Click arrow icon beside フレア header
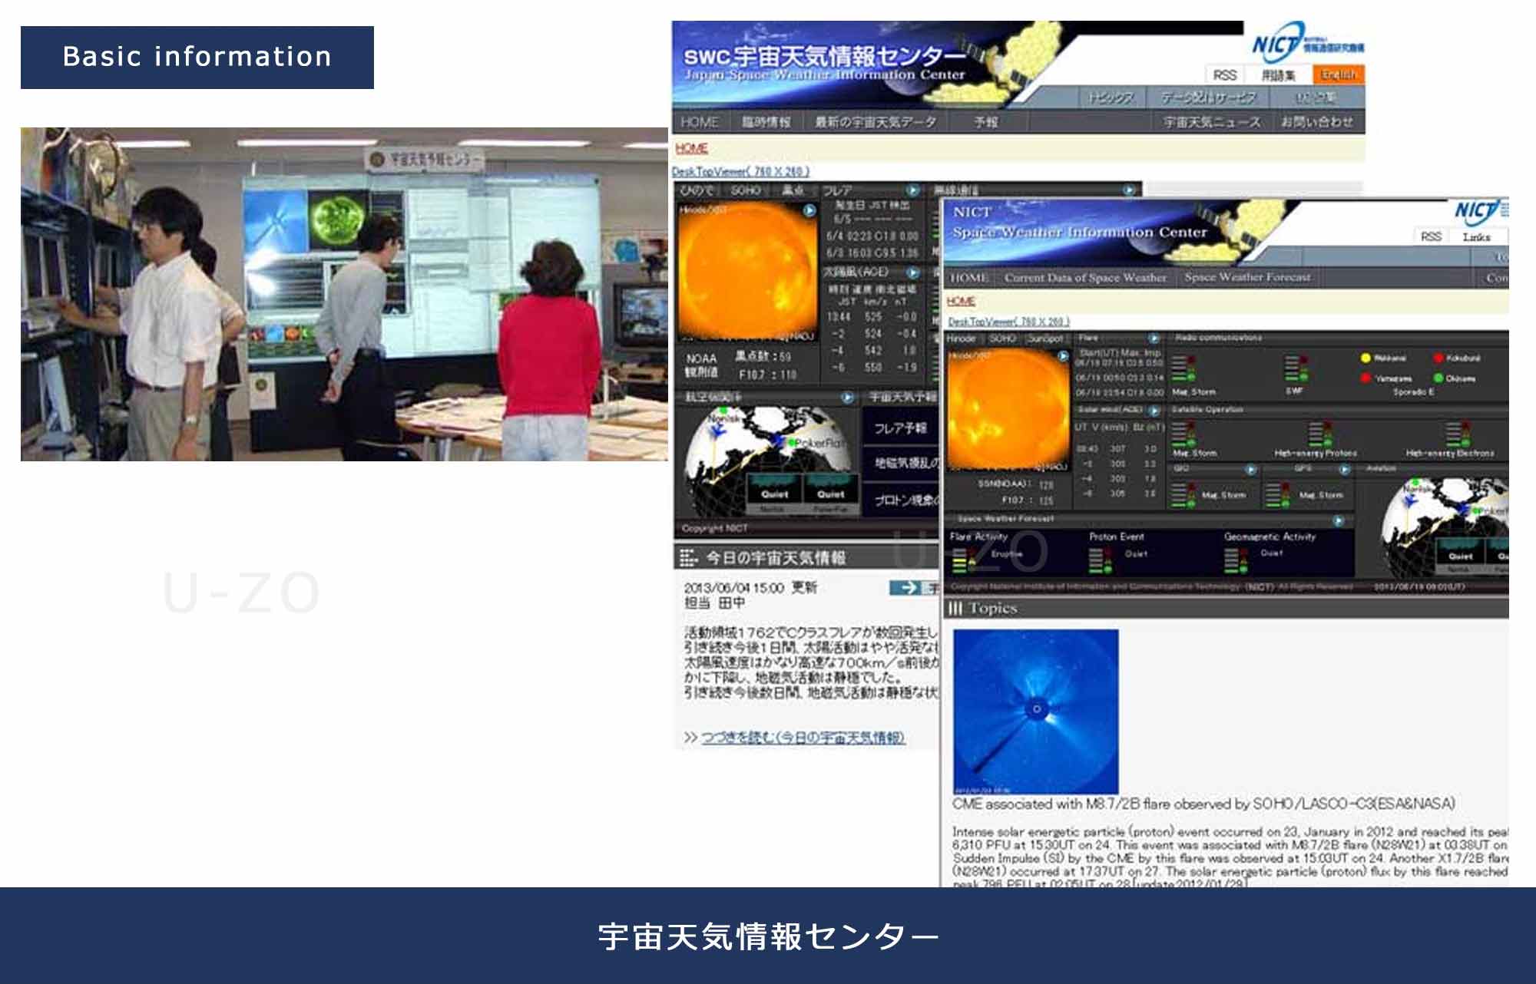The width and height of the screenshot is (1536, 984). coord(912,190)
